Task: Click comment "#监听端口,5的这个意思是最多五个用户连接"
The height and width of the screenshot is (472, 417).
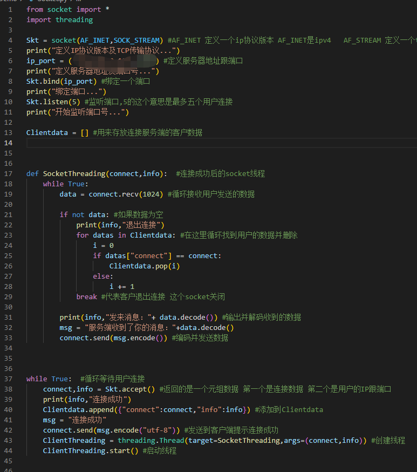Action: pos(159,102)
